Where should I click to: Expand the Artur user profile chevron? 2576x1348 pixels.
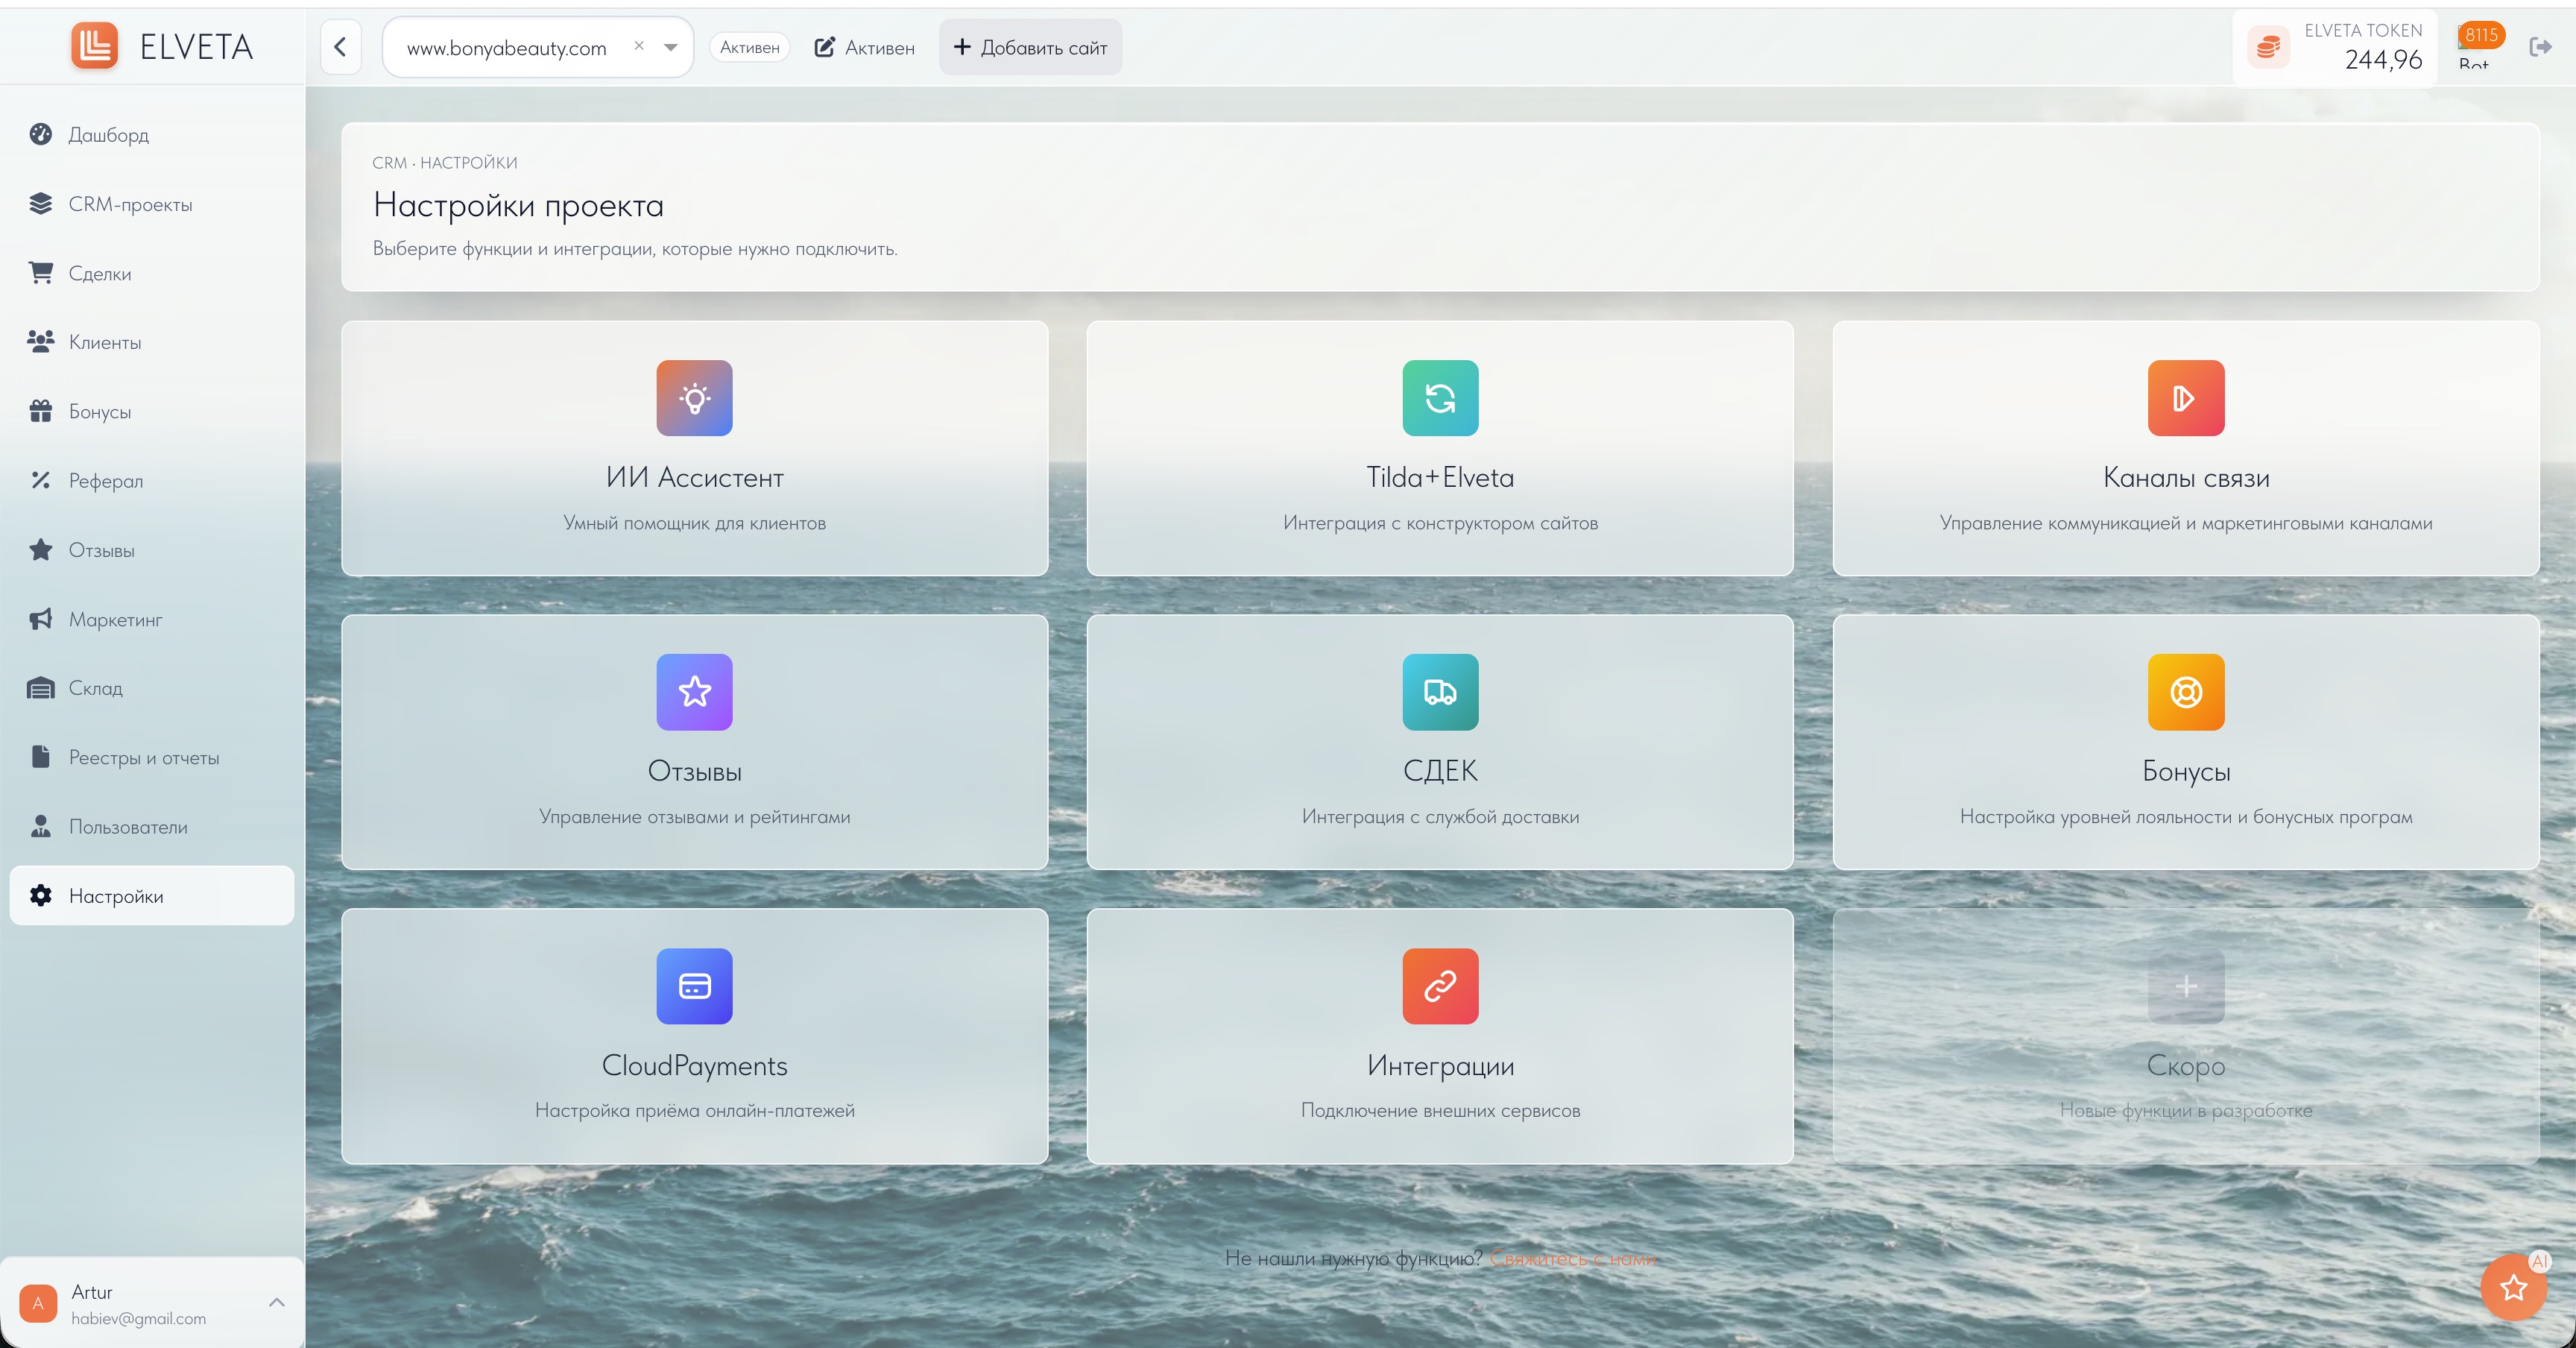click(x=277, y=1303)
